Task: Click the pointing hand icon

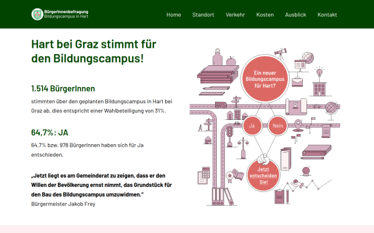Action: 263,159
